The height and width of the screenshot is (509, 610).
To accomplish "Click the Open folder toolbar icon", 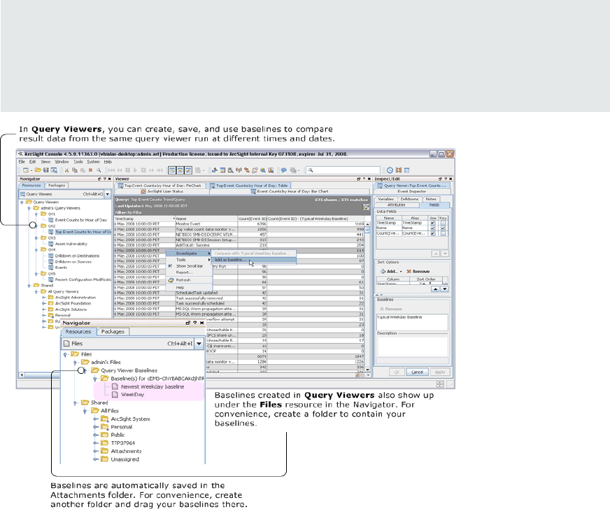I will click(38, 170).
